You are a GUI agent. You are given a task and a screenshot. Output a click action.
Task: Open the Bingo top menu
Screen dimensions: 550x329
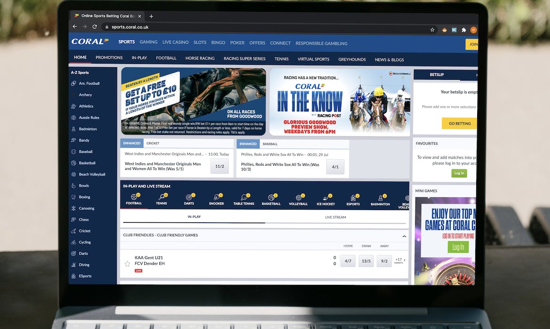[x=218, y=42]
